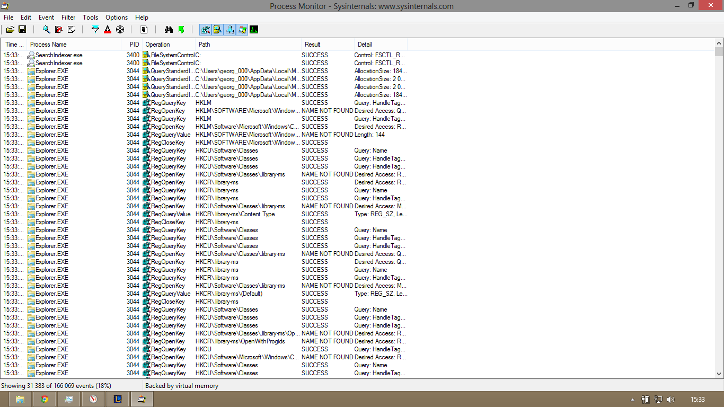Open the Filter menu

tap(68, 17)
